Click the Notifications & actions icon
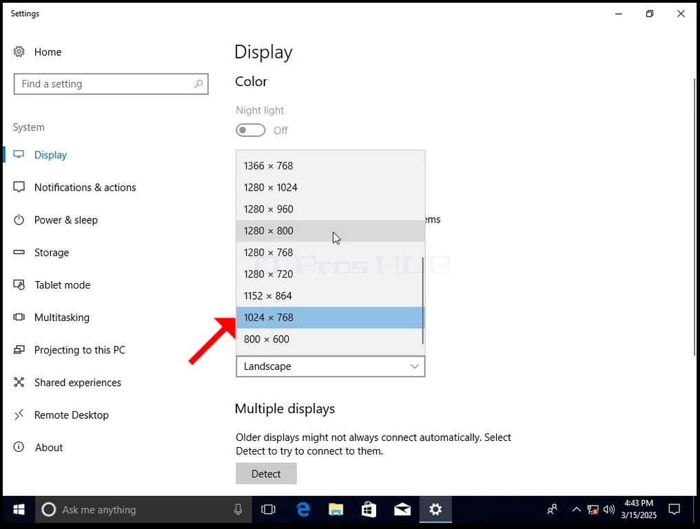Viewport: 700px width, 529px height. tap(19, 187)
